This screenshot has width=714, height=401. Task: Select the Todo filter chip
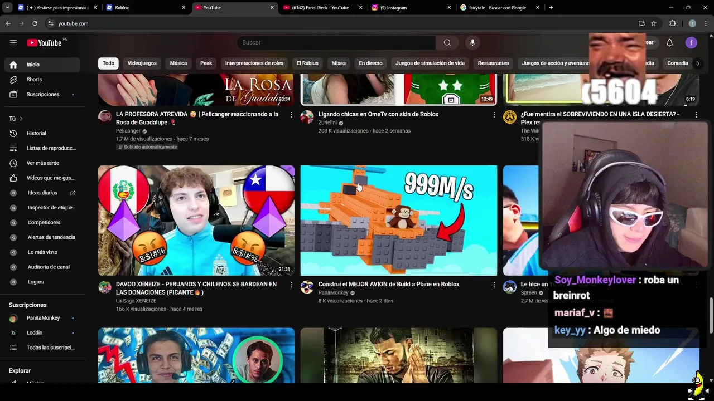point(108,63)
